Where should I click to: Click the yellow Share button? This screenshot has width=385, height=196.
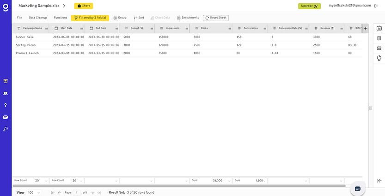point(84,6)
